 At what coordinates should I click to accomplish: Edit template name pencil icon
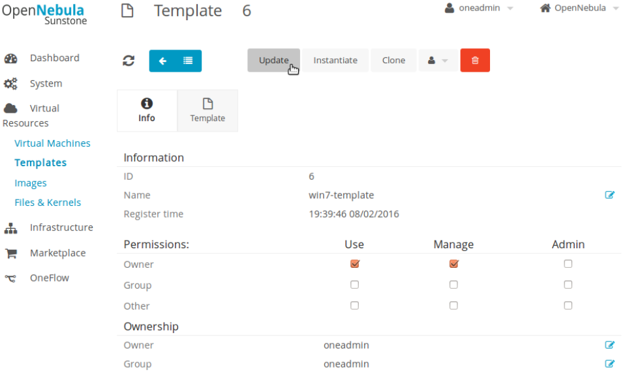pyautogui.click(x=609, y=195)
